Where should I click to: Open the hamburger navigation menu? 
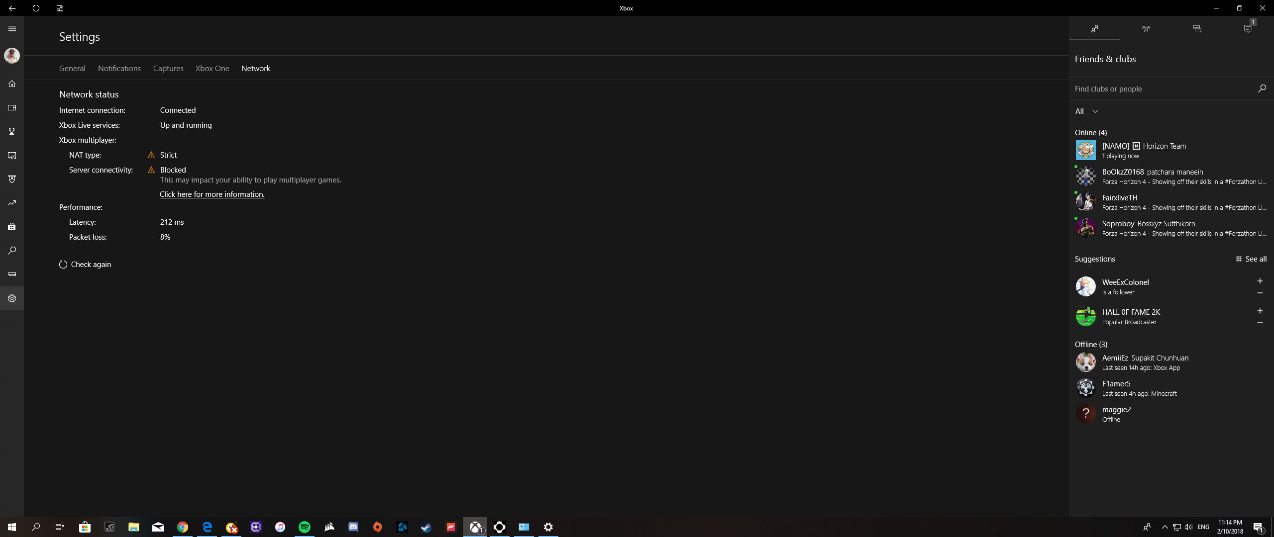12,29
